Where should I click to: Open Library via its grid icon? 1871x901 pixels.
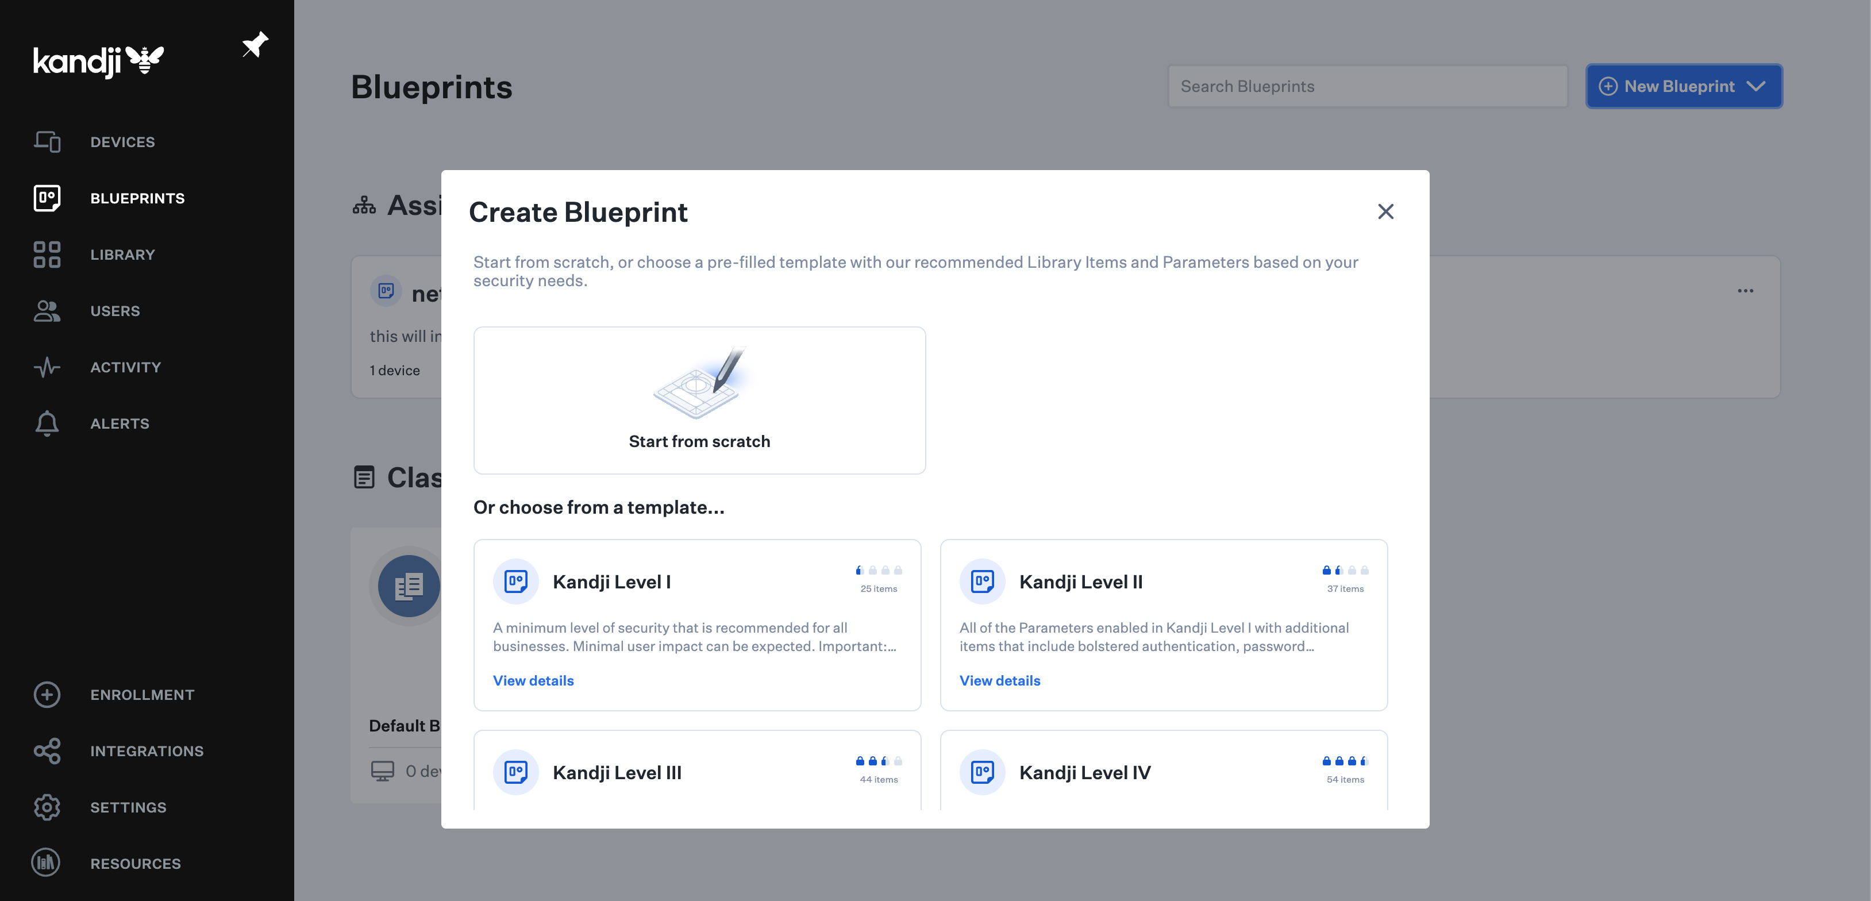click(x=47, y=254)
